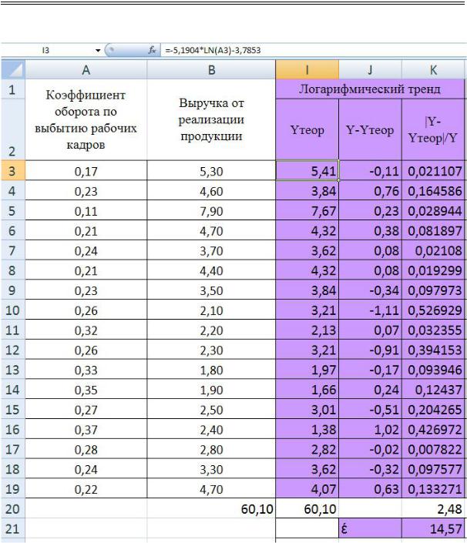Click the 'Логарифмический тренд' merged header cell
Image resolution: width=467 pixels, height=543 pixels.
370,89
